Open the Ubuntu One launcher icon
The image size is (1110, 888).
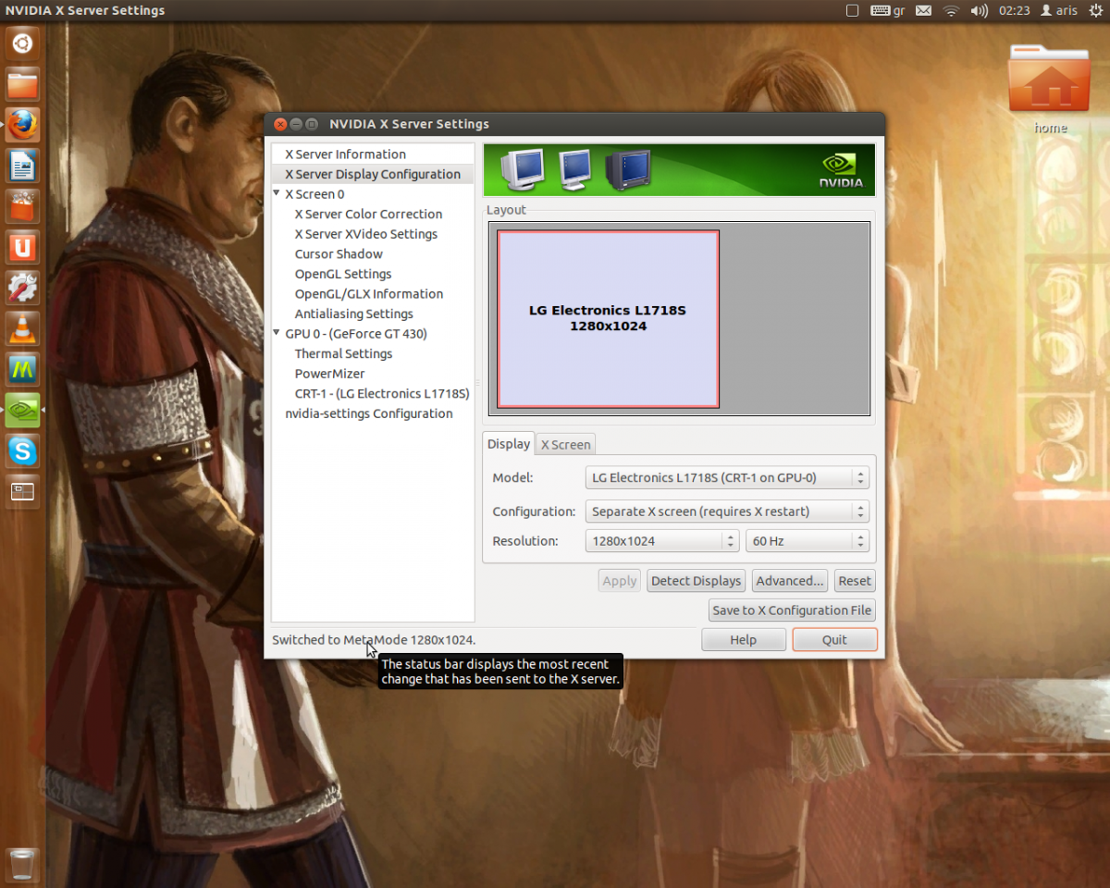(x=23, y=247)
